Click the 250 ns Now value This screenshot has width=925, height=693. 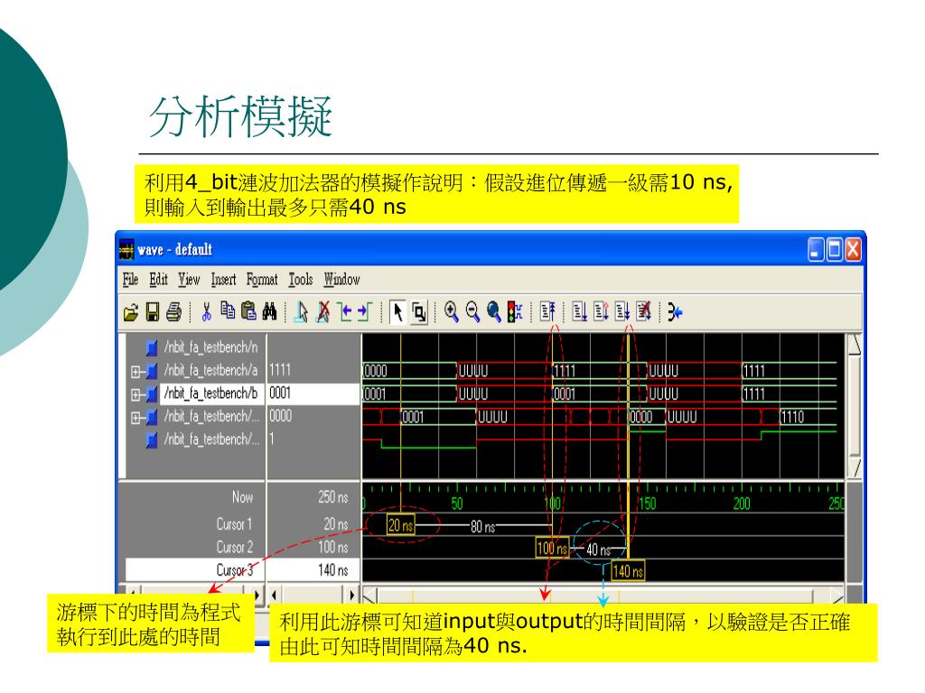coord(333,497)
